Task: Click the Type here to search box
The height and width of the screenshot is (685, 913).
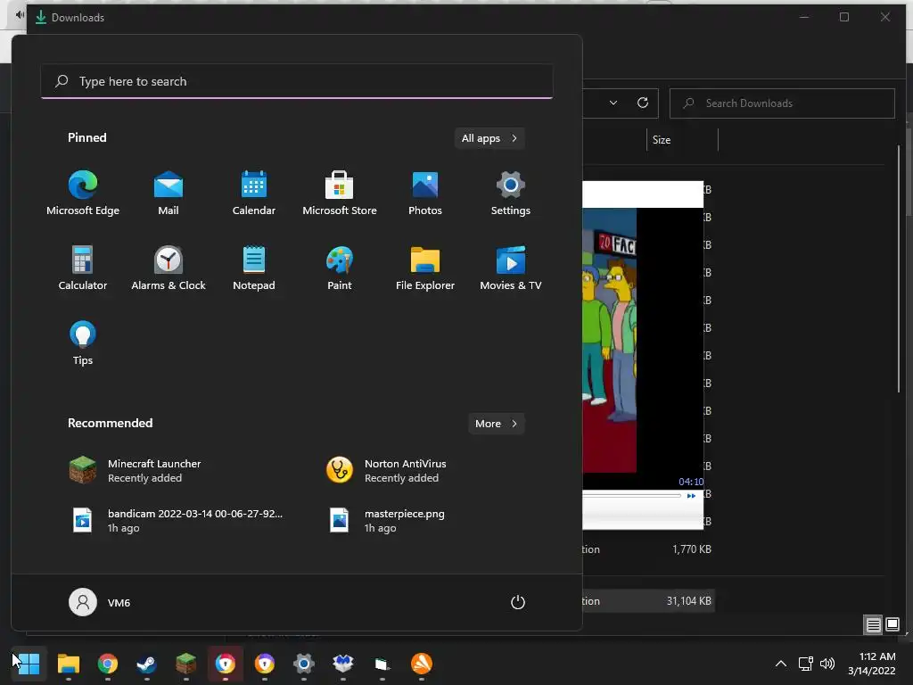Action: 297,81
